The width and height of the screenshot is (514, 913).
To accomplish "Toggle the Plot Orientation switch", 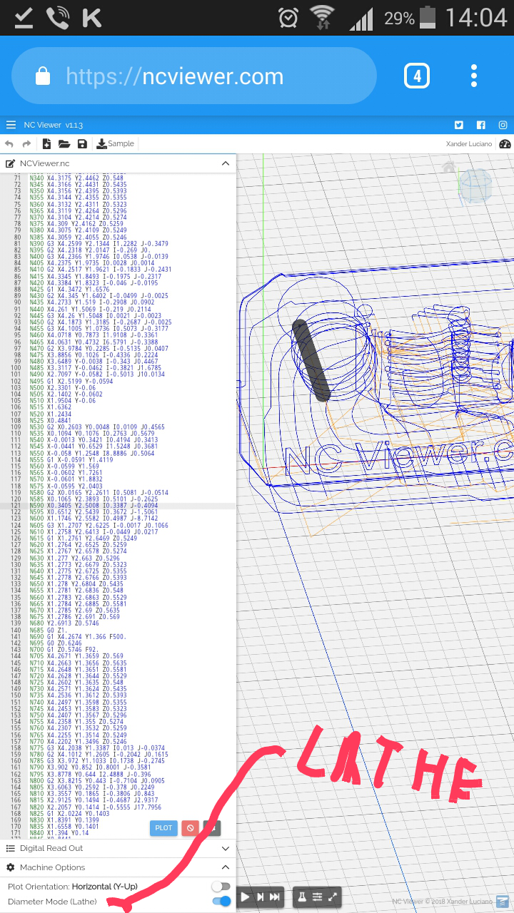I will [221, 887].
